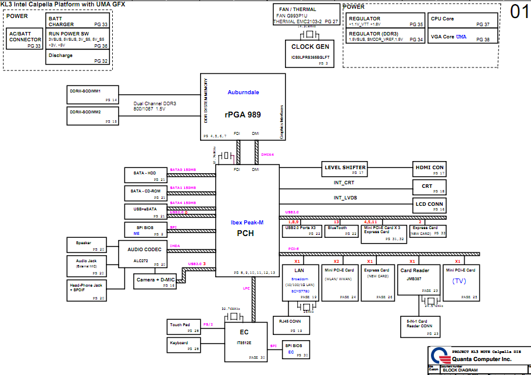The image size is (531, 375).
Task: Click the INT_CRT signal label
Action: click(344, 183)
